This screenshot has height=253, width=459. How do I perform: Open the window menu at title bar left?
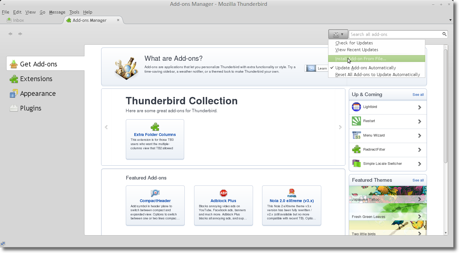coord(4,4)
